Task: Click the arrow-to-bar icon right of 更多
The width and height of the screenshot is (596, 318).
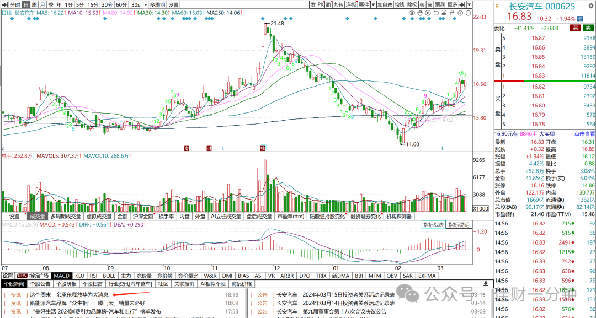Action: [462, 4]
